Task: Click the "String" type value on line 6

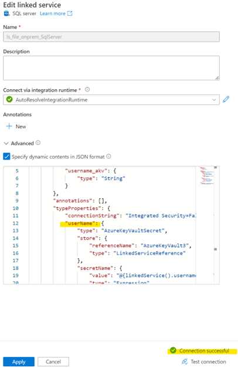Action: 113,178
